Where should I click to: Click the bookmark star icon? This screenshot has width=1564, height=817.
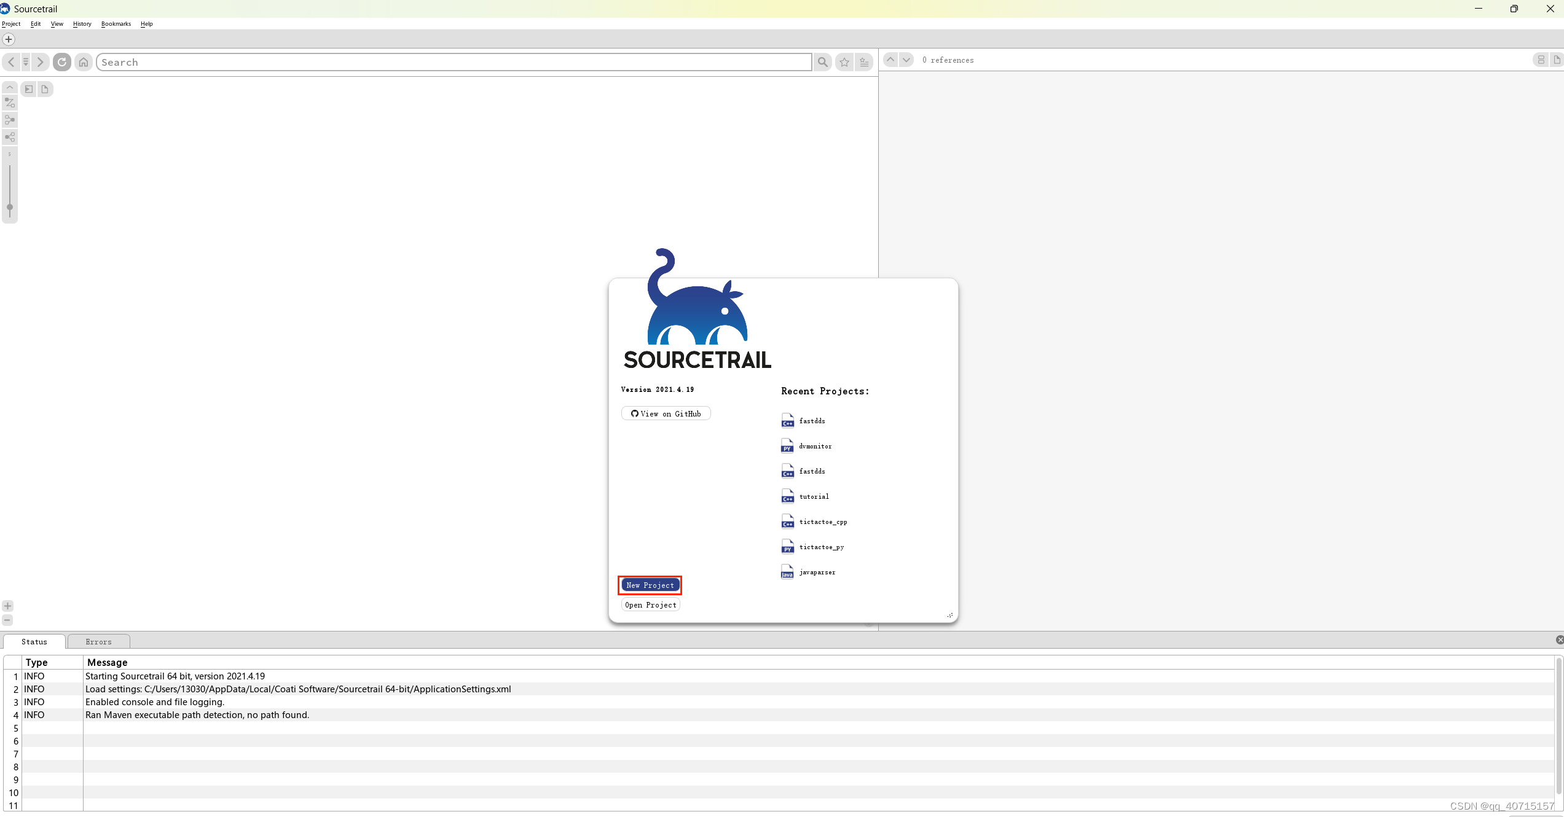click(x=844, y=62)
